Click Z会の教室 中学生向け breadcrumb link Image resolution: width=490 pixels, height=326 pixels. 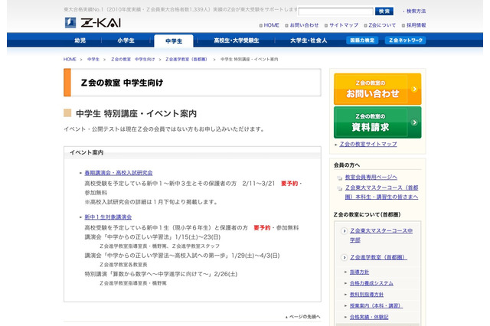[132, 60]
